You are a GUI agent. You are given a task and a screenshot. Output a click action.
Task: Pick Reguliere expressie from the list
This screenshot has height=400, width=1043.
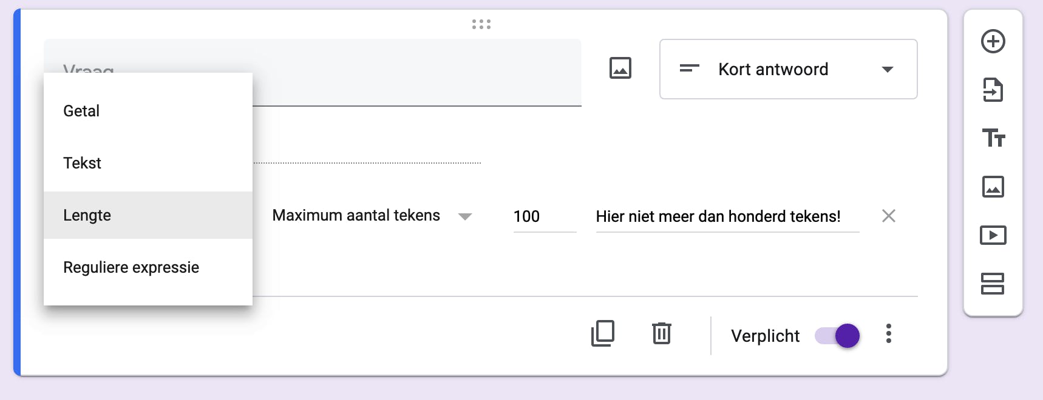[x=131, y=267]
